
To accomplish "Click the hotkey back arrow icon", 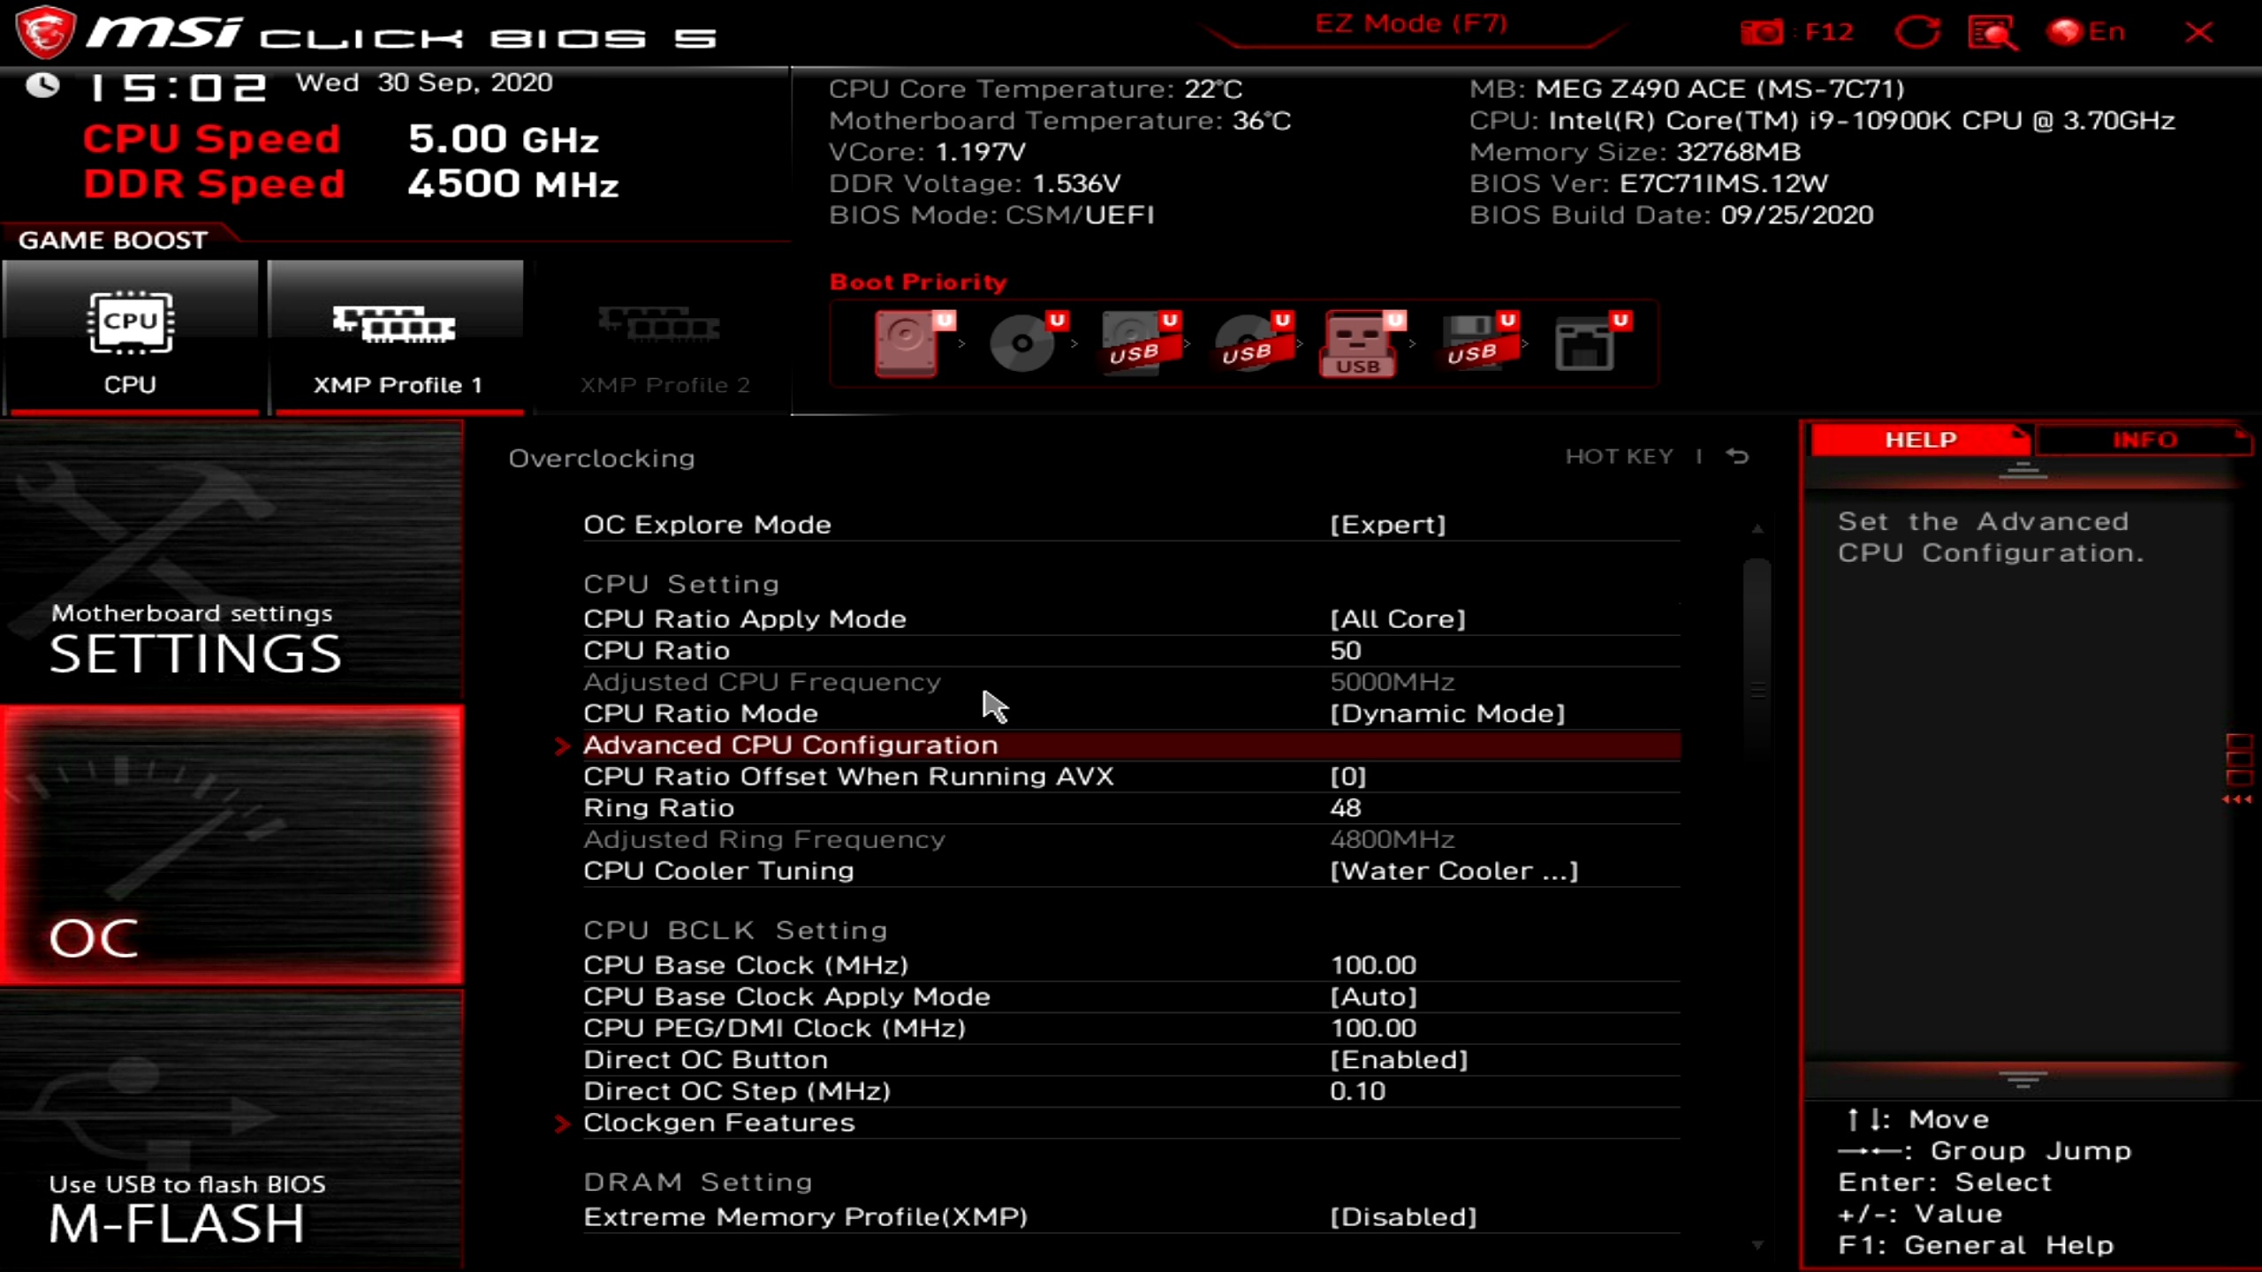I will click(x=1737, y=457).
